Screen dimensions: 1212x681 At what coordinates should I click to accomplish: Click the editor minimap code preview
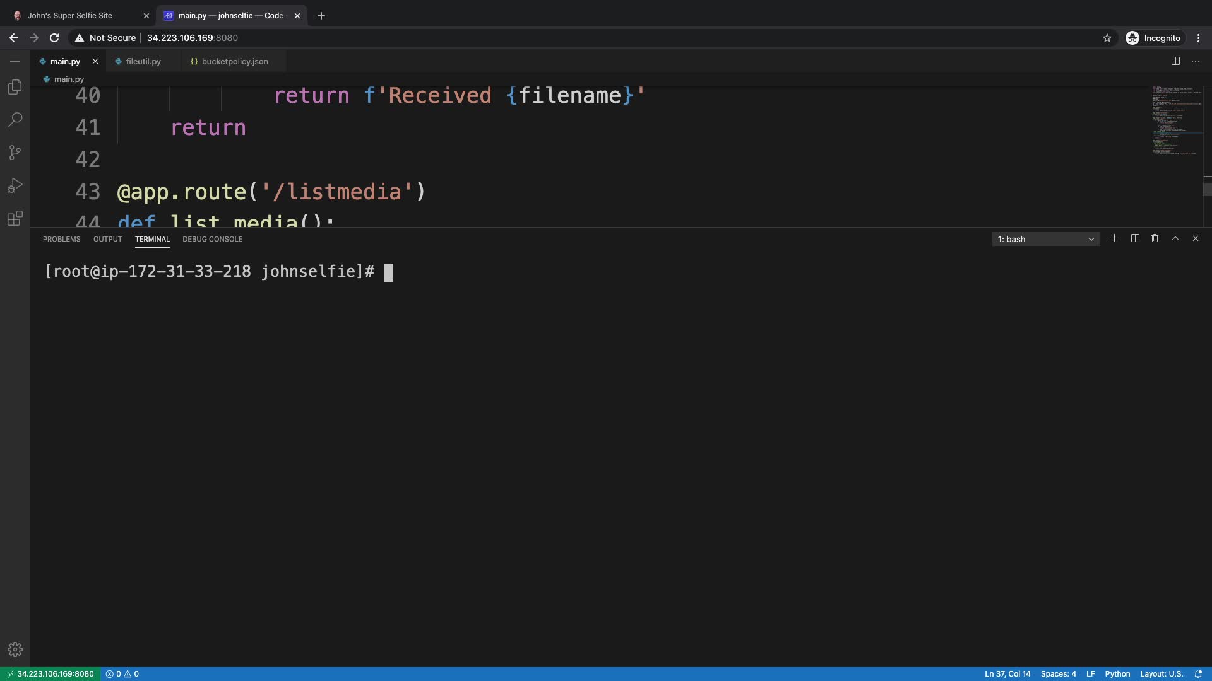coord(1174,120)
